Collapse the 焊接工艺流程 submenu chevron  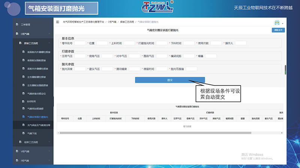click(49, 43)
